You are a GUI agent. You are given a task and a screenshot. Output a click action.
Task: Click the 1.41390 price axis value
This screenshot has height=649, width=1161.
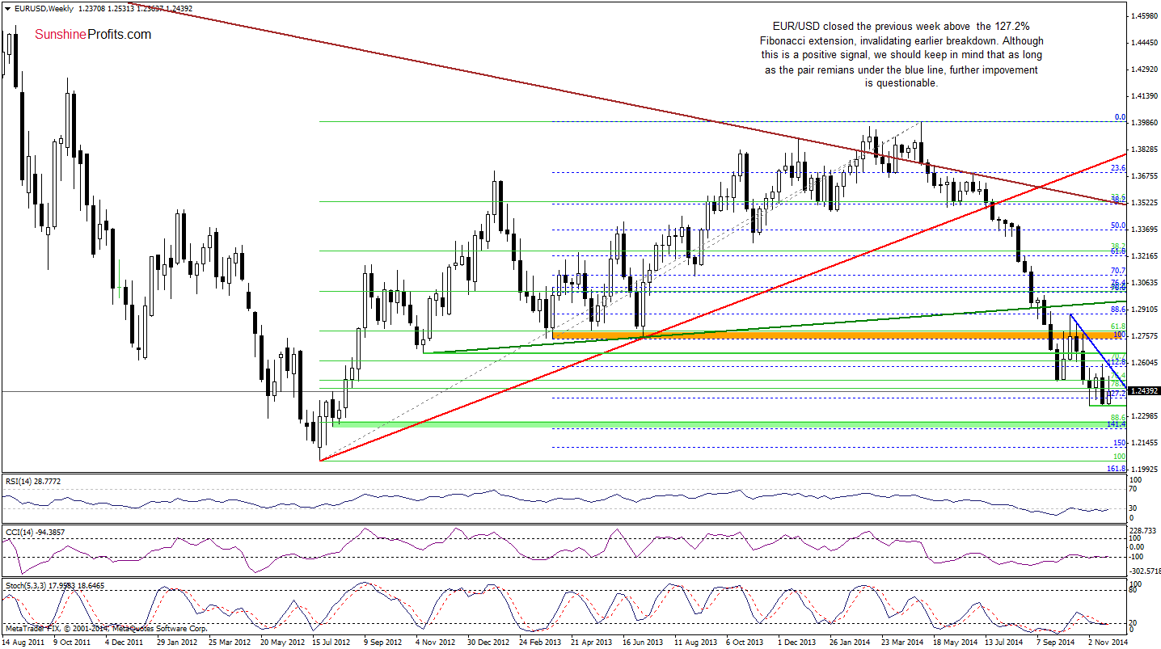[1143, 95]
